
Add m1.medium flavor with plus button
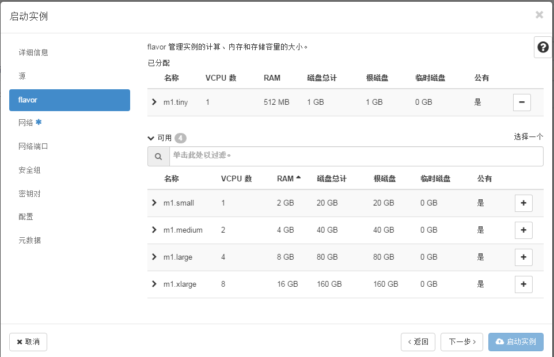coord(523,230)
